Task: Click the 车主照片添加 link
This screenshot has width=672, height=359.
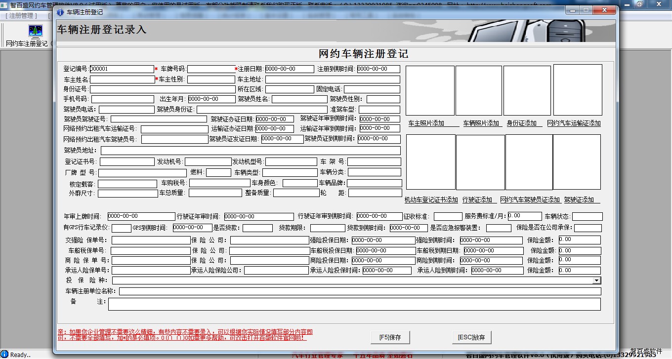Action: pos(426,123)
